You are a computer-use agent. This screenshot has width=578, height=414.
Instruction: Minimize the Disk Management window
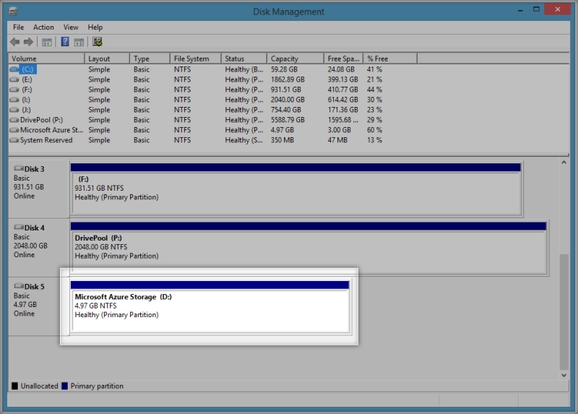[520, 10]
